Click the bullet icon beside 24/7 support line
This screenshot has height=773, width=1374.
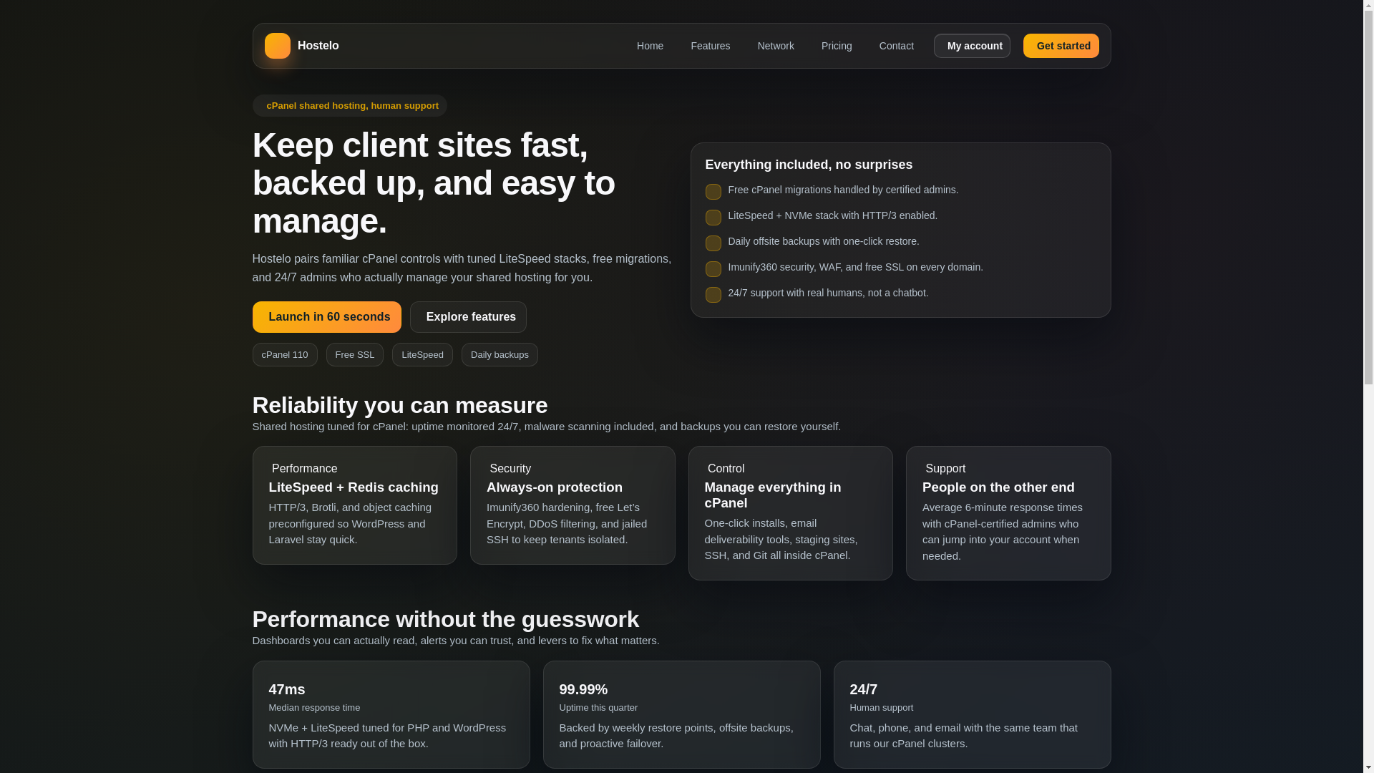pyautogui.click(x=713, y=295)
